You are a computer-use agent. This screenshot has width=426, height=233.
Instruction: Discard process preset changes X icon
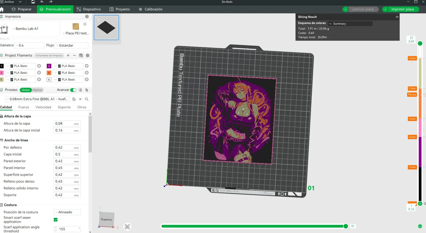pyautogui.click(x=80, y=99)
